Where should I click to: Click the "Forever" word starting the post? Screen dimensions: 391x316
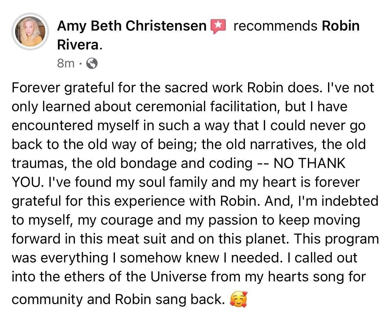pos(36,88)
